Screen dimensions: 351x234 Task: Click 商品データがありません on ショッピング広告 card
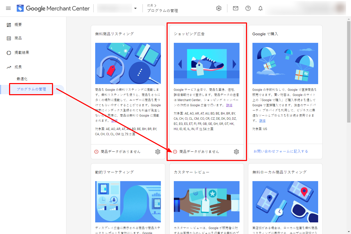pos(199,152)
